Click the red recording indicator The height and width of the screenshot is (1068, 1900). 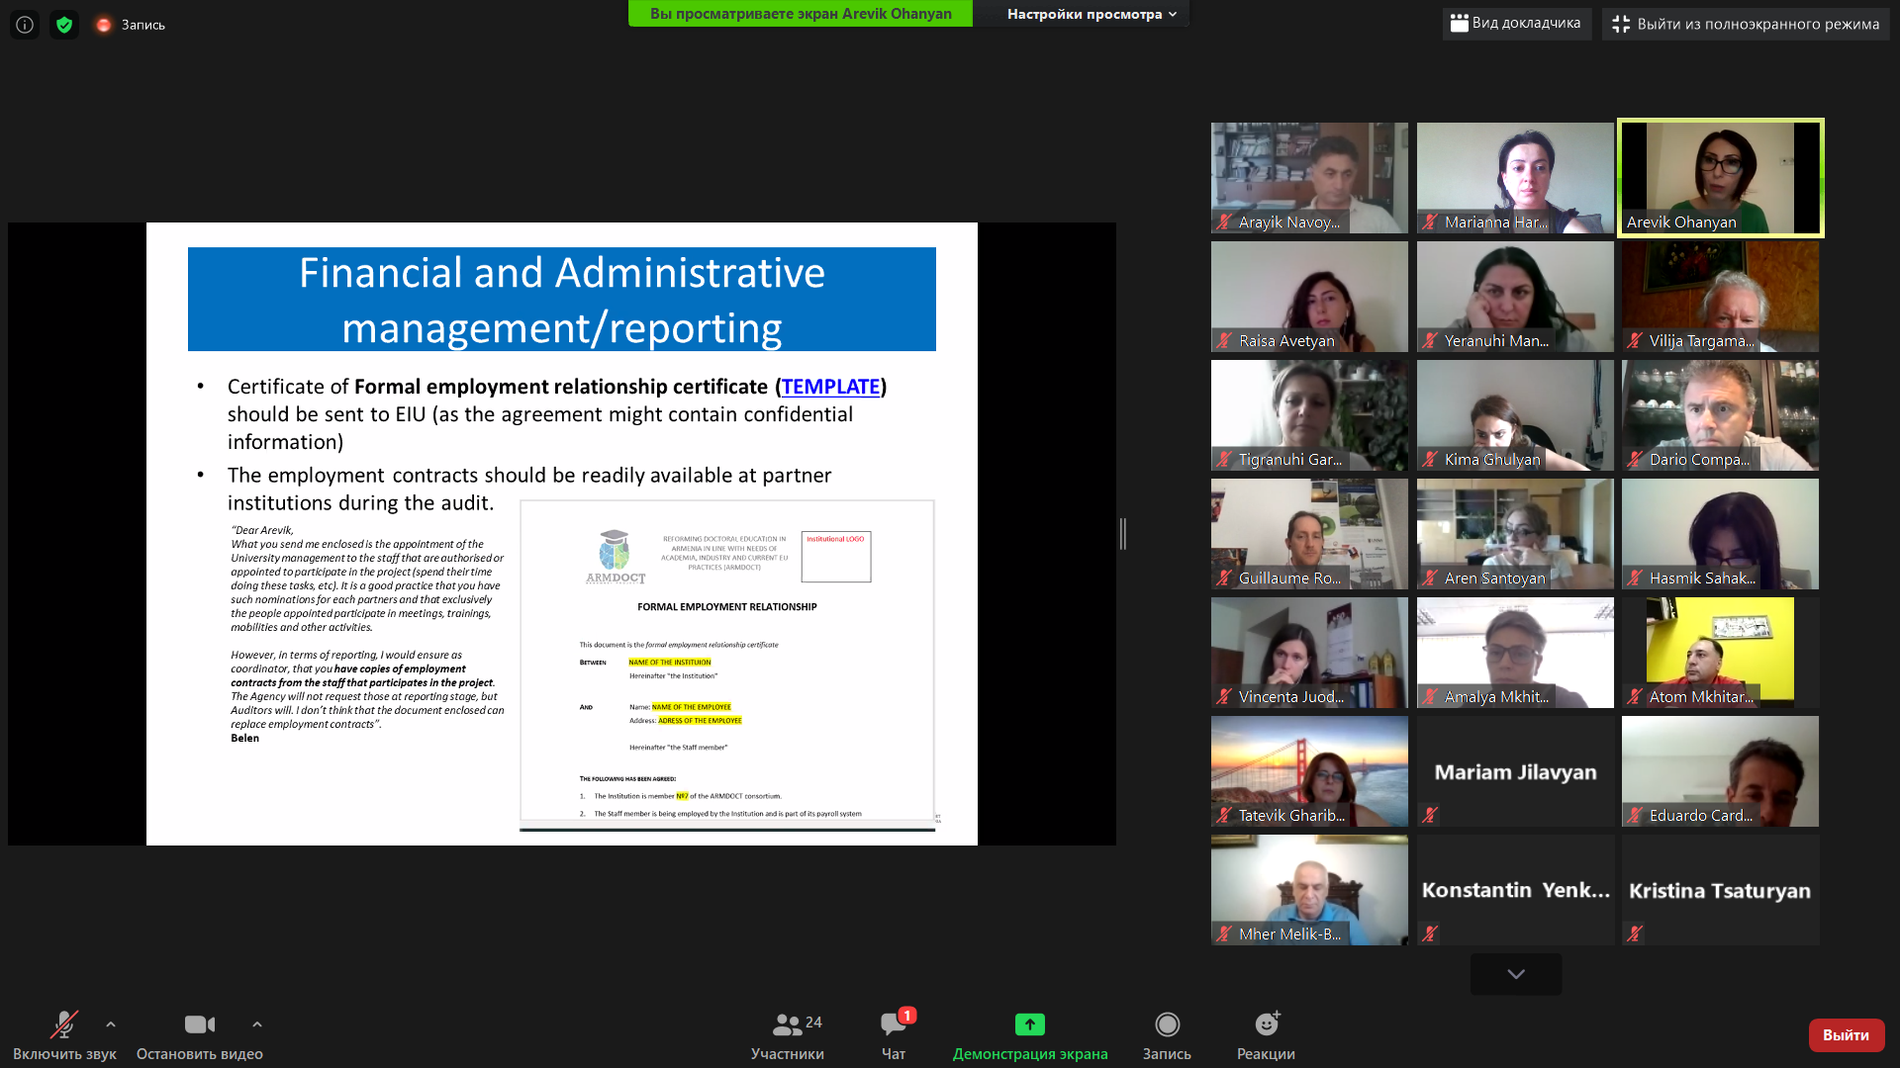click(104, 25)
